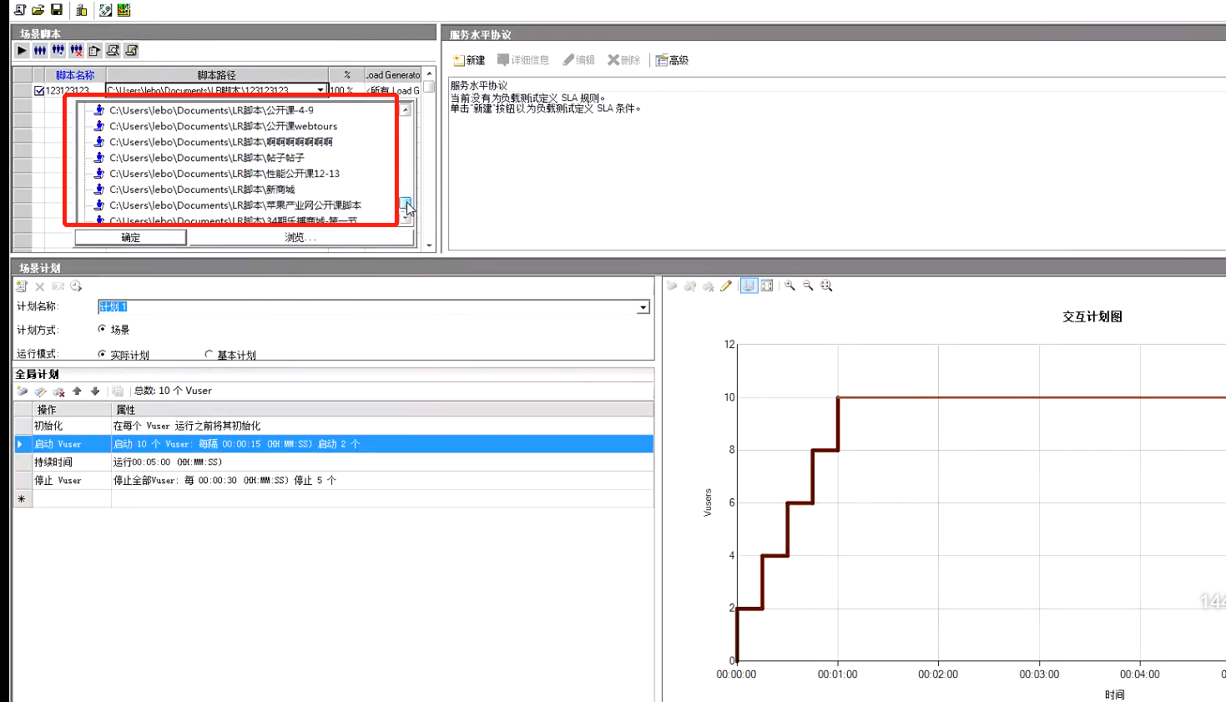Move action down with the down arrow
This screenshot has height=702, width=1226.
[x=95, y=391]
